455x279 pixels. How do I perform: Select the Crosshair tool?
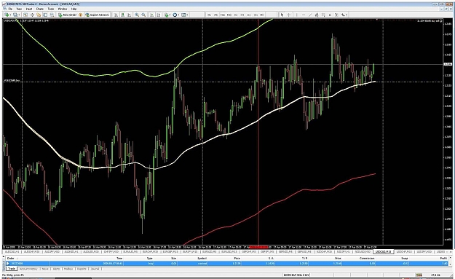click(x=289, y=15)
